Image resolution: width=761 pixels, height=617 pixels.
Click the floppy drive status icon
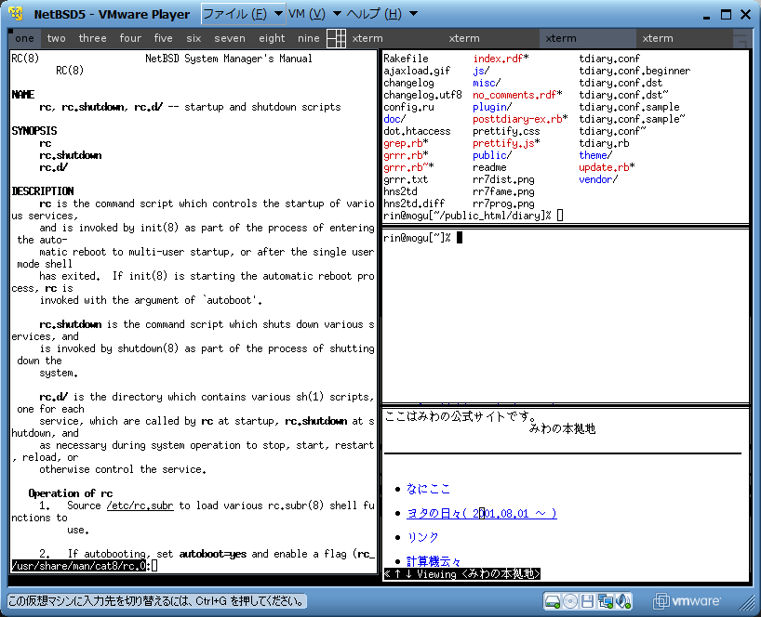tap(587, 601)
